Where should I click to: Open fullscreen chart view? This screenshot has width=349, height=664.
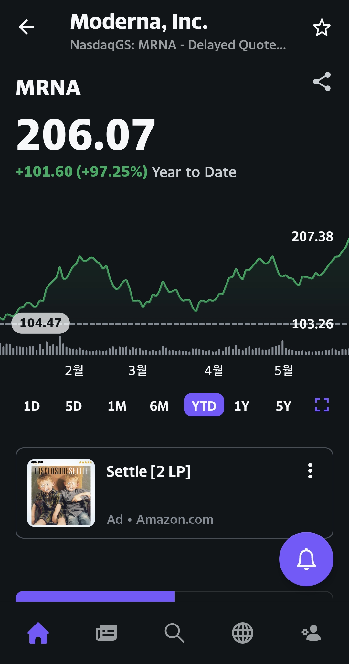[322, 405]
